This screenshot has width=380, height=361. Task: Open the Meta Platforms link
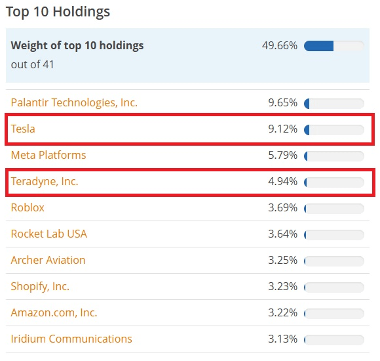tap(48, 155)
